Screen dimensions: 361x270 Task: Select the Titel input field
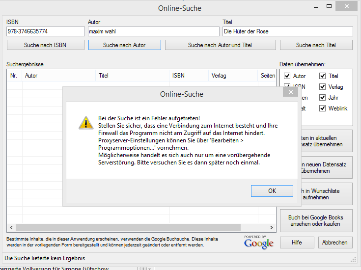click(x=287, y=31)
